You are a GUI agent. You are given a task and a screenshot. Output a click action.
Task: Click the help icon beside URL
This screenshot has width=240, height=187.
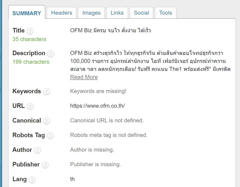pyautogui.click(x=30, y=107)
